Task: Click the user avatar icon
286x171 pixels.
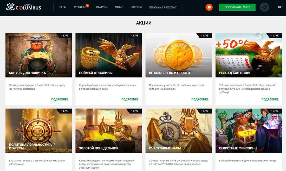Action: tap(264, 7)
